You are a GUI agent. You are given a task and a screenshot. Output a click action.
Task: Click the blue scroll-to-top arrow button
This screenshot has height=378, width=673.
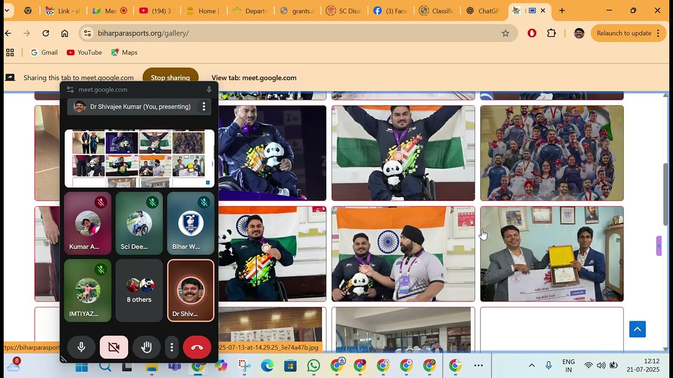pos(637,329)
